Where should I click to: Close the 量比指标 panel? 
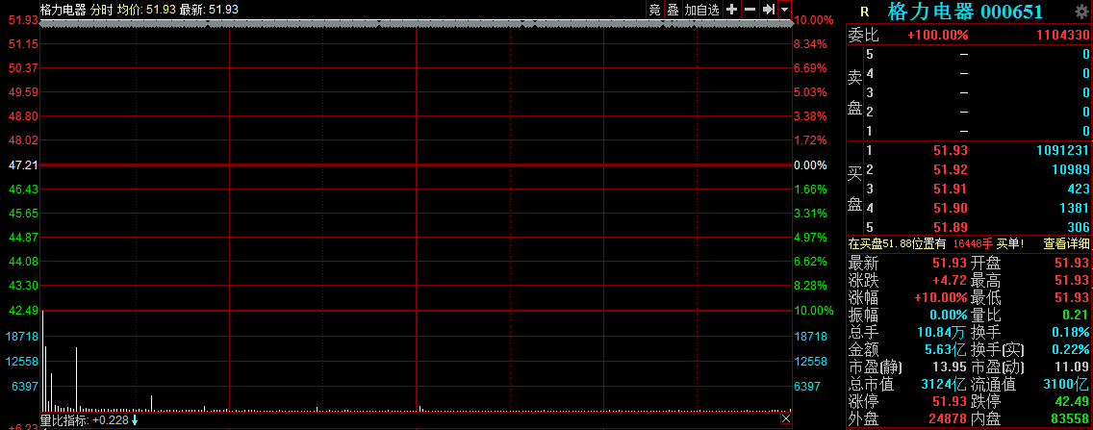pyautogui.click(x=785, y=418)
